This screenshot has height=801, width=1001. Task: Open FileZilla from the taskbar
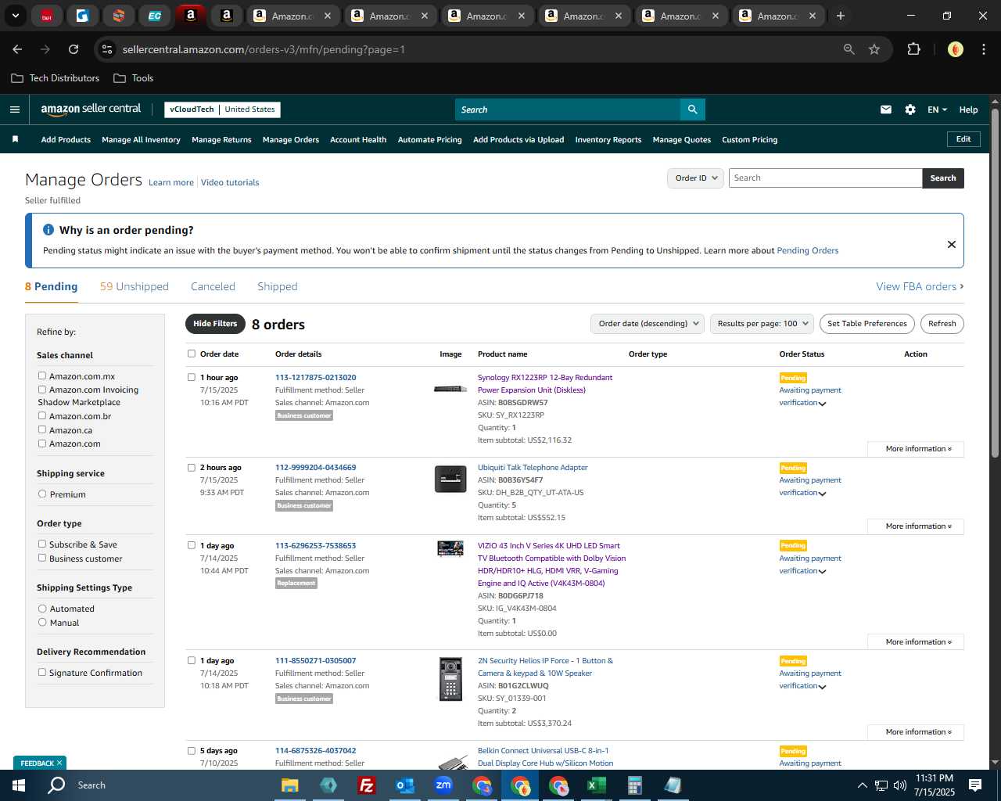pyautogui.click(x=366, y=785)
